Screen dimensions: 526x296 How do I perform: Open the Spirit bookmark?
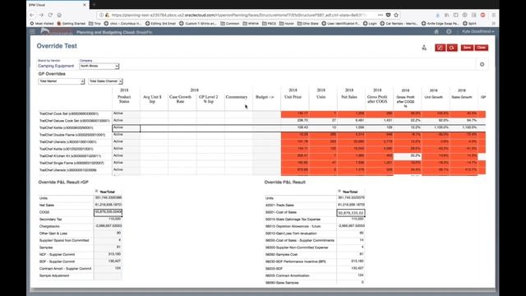470,24
